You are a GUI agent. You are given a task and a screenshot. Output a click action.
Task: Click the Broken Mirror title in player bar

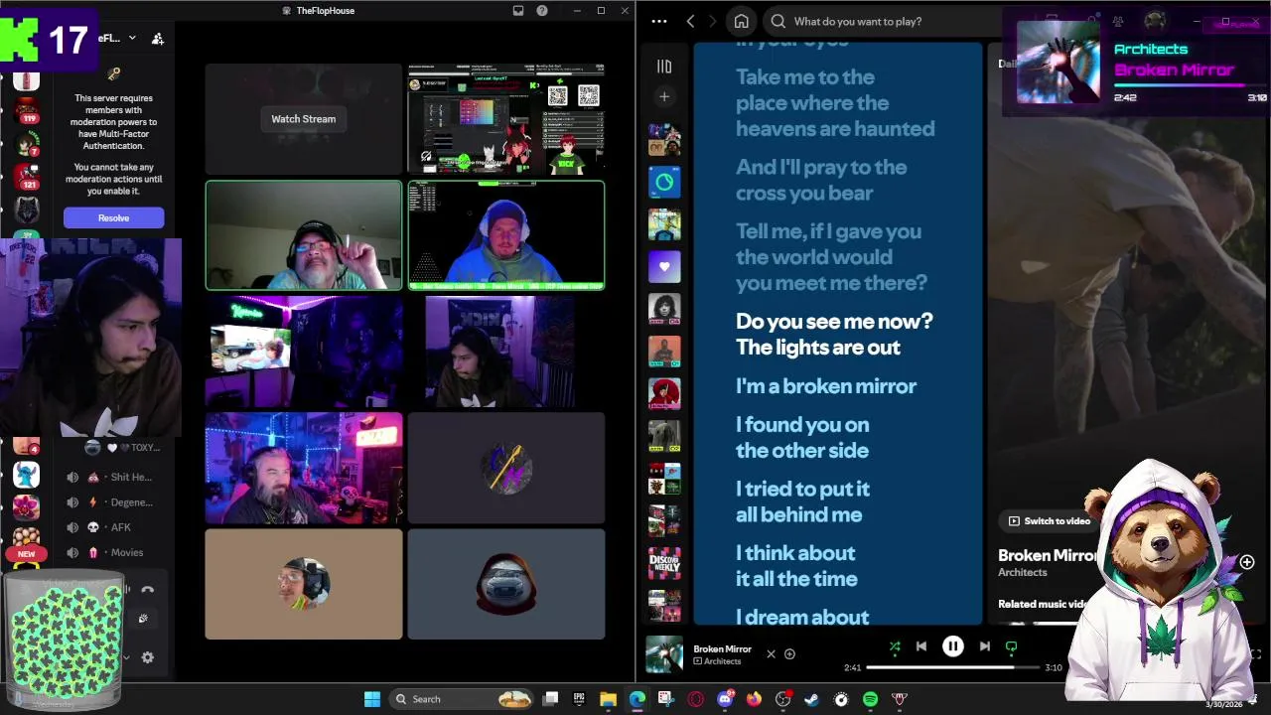coord(722,648)
